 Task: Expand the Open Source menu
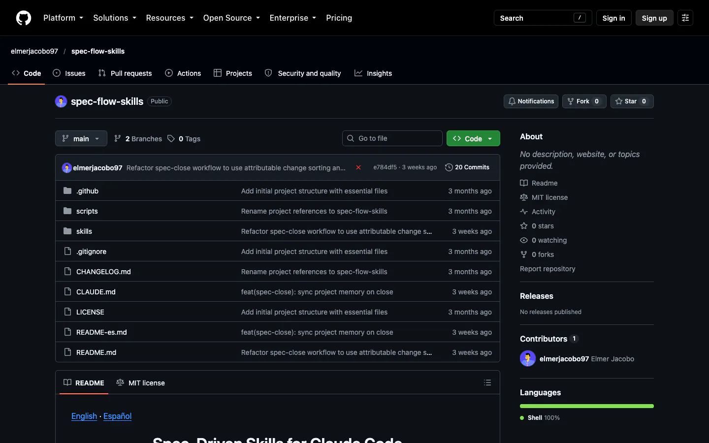(231, 18)
